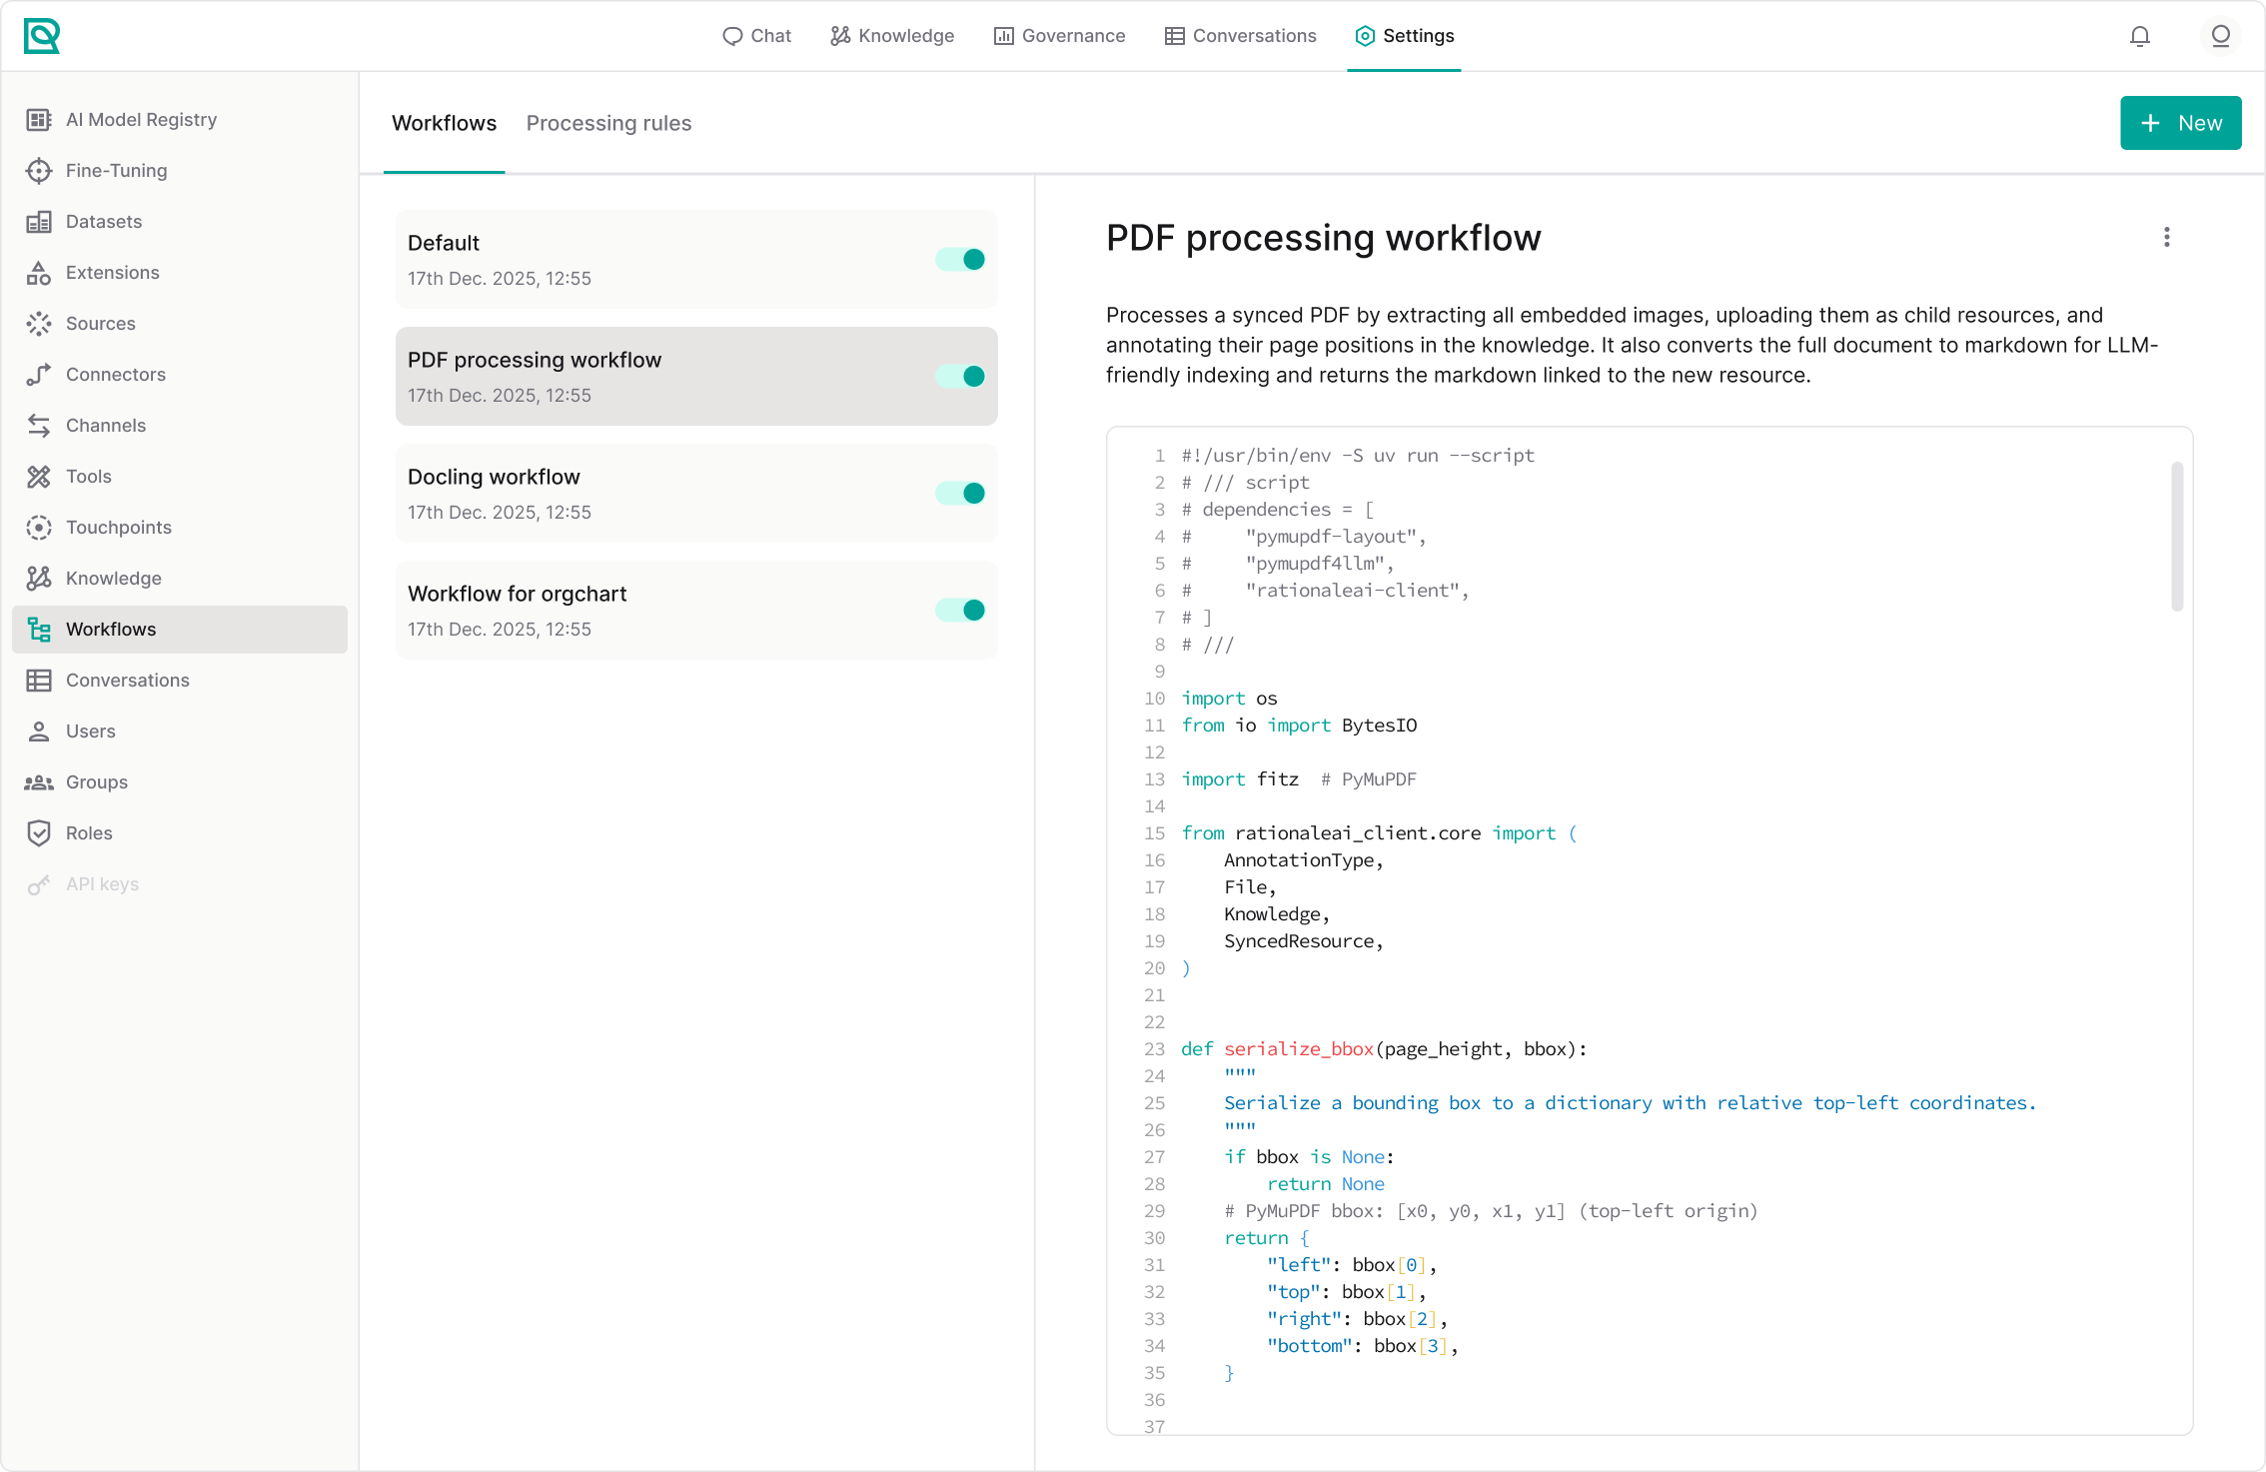Open the user profile avatar icon

[x=2220, y=37]
